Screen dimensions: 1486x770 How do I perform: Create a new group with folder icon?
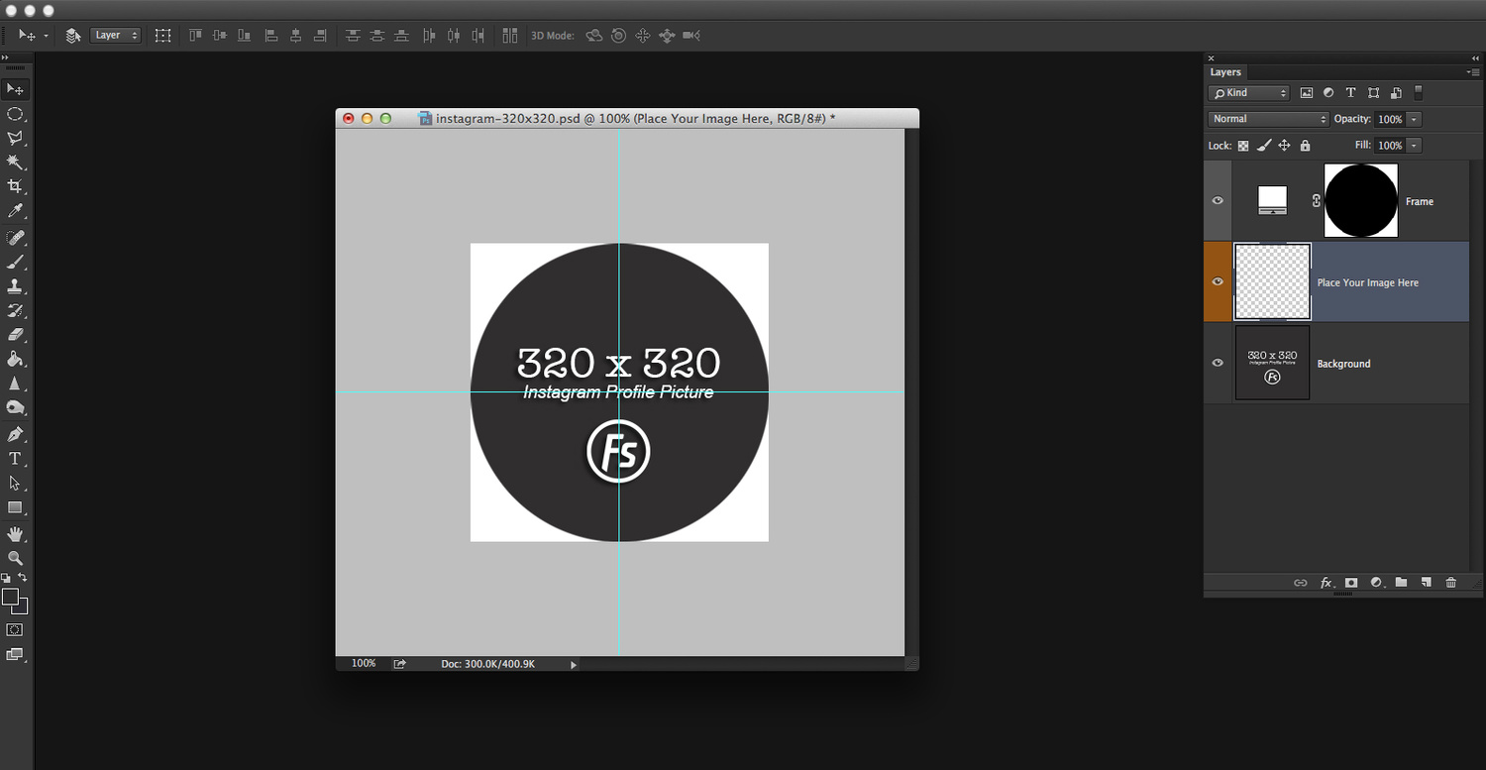1401,583
